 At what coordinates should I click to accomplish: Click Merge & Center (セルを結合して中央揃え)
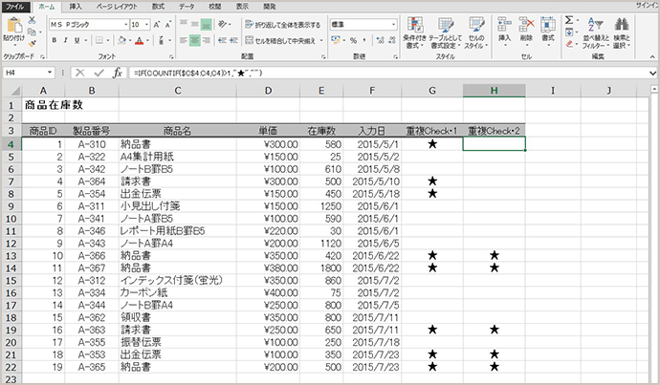(281, 40)
